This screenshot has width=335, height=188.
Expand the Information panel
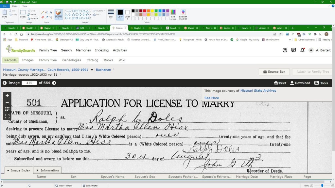pos(47,170)
